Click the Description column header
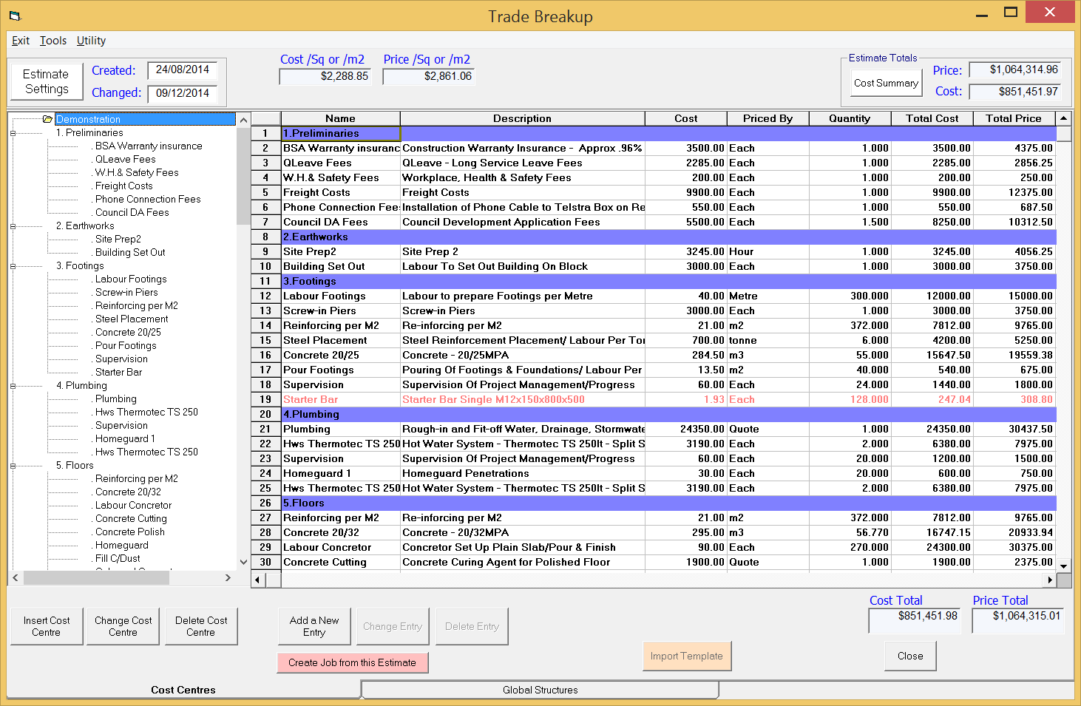Screen dimensions: 1081x706 523,118
